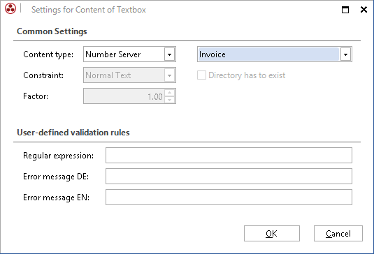Click the User-defined validation rules heading
374x254 pixels.
click(73, 133)
